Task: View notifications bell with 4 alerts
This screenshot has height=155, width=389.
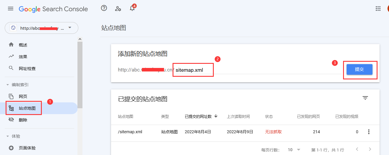Action: tap(132, 8)
